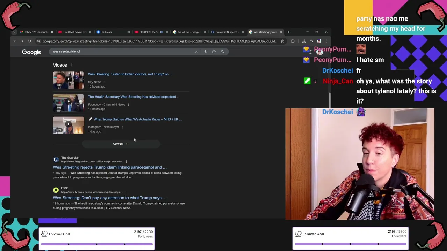This screenshot has width=447, height=251.
Task: Switch to tin foil hat Google tab
Action: (x=188, y=32)
